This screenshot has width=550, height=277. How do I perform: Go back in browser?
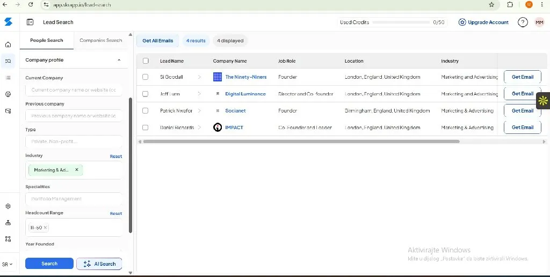pos(5,4)
